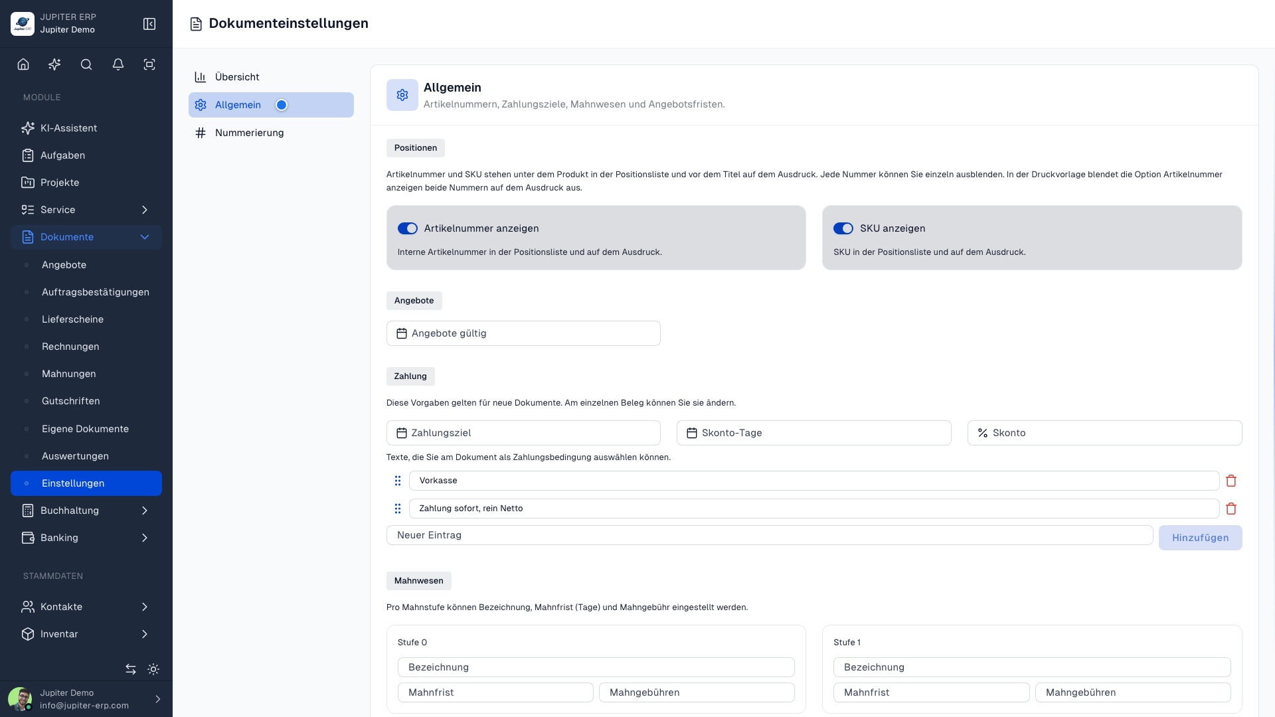1275x717 pixels.
Task: Open the AI sparkle icon in the sidebar toolbar
Action: [x=54, y=64]
